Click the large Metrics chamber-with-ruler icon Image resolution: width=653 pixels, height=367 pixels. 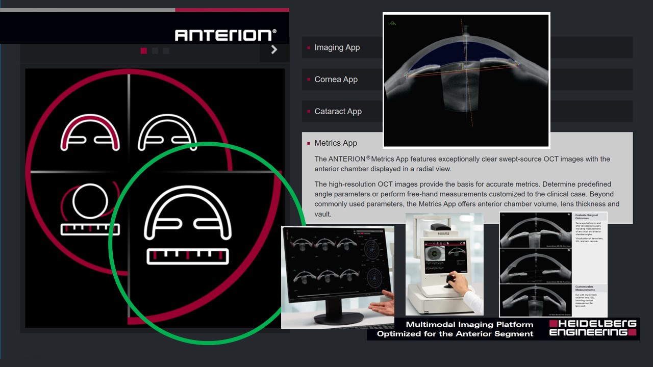188,225
